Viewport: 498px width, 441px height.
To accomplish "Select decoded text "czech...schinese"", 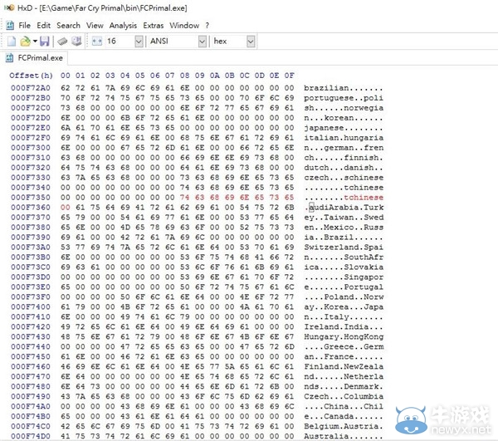I will (x=344, y=178).
